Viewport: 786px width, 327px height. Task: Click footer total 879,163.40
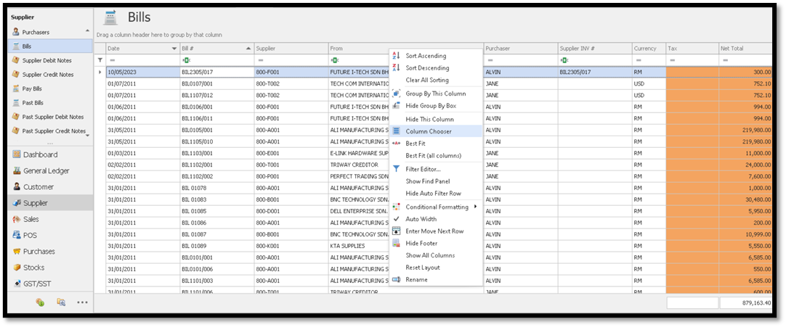click(746, 303)
